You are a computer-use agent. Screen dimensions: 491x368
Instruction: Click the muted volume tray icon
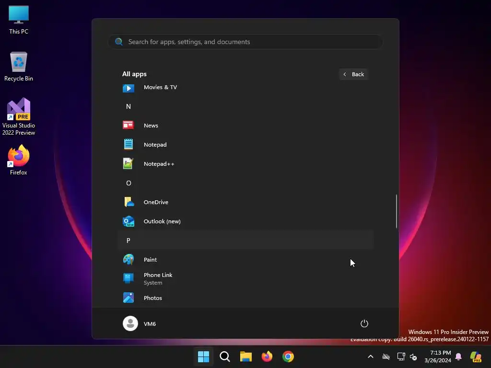[413, 356]
